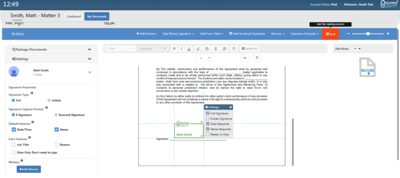Viewport: 400px width, 178px height.
Task: Increase zoom with the plus icon
Action: (x=388, y=34)
